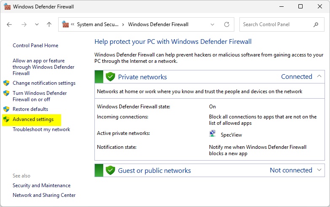Go to Control Panel Home
This screenshot has width=330, height=207.
[x=35, y=46]
